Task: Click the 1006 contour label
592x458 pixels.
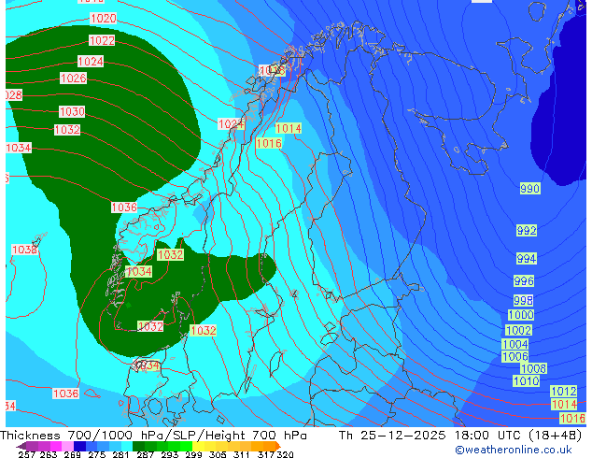Action: click(515, 356)
